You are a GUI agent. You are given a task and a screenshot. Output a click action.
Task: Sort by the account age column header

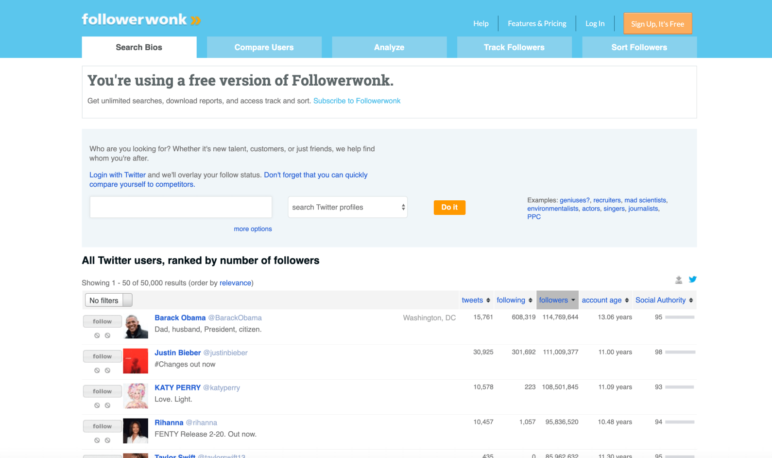coord(601,300)
